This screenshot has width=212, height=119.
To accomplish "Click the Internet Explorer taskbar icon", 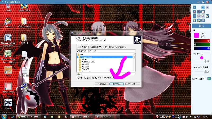I will pos(13,117).
